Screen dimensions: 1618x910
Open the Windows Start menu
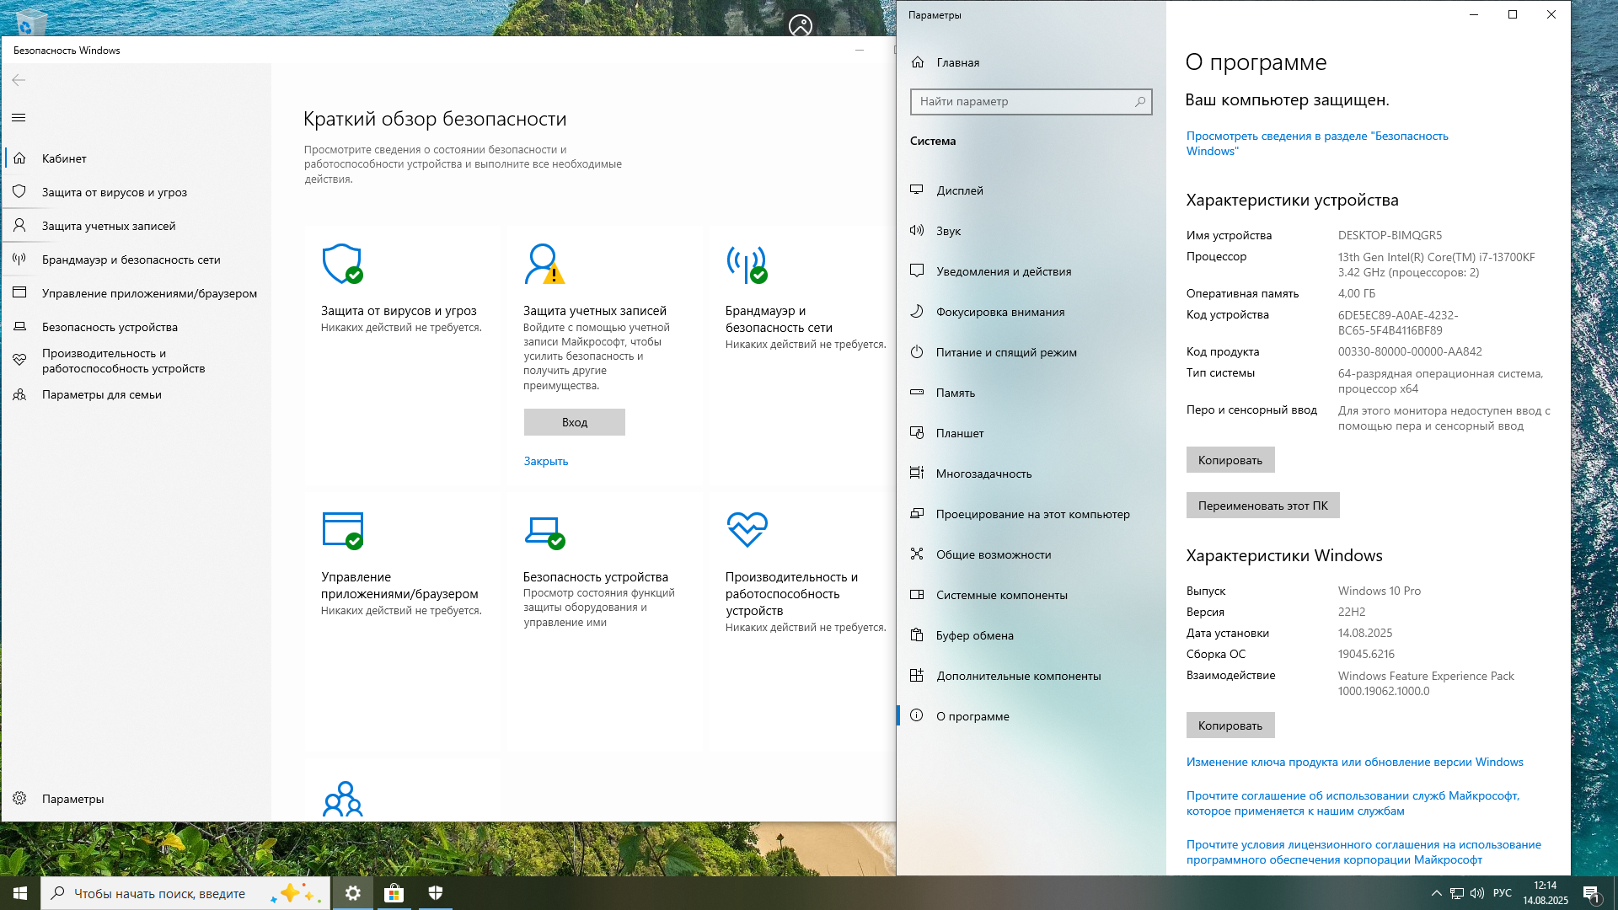point(20,893)
